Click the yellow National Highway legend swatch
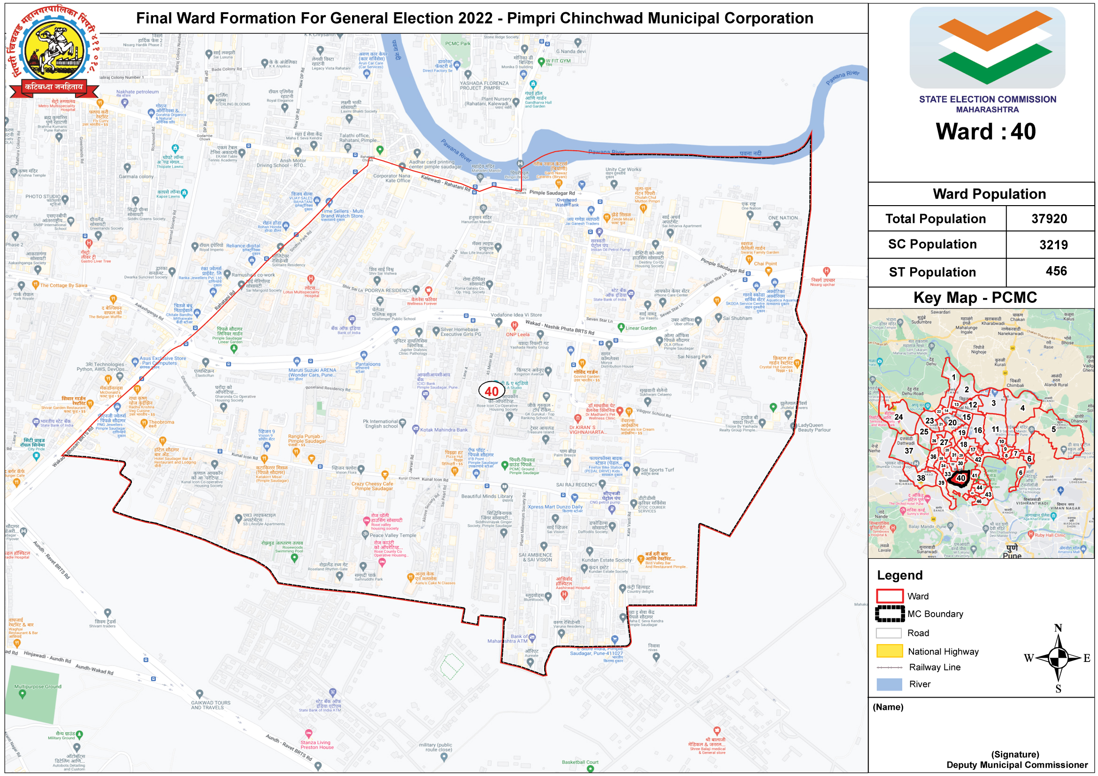The image size is (1098, 776). [889, 651]
